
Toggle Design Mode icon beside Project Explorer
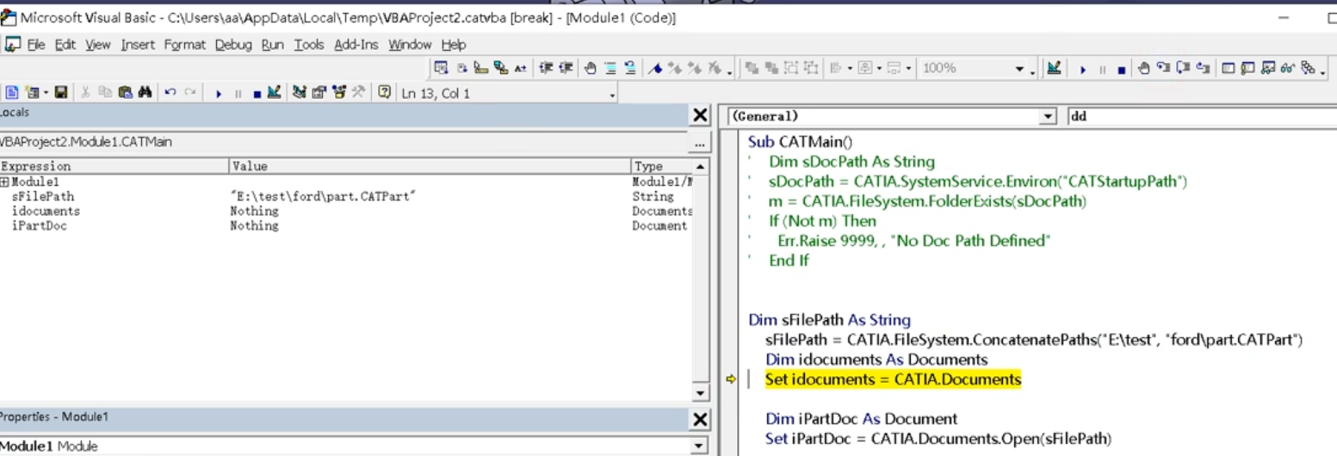pyautogui.click(x=274, y=93)
